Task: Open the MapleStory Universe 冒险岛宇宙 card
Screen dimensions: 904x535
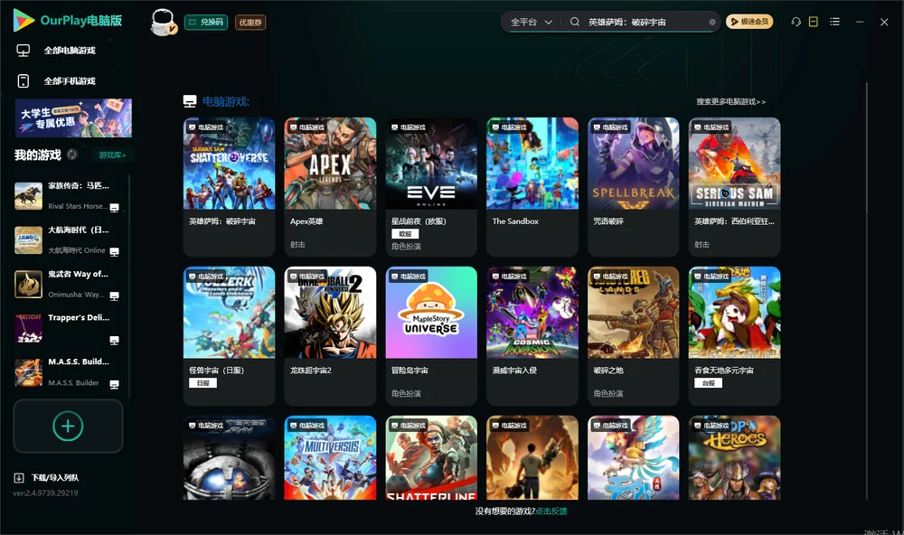Action: pyautogui.click(x=431, y=335)
